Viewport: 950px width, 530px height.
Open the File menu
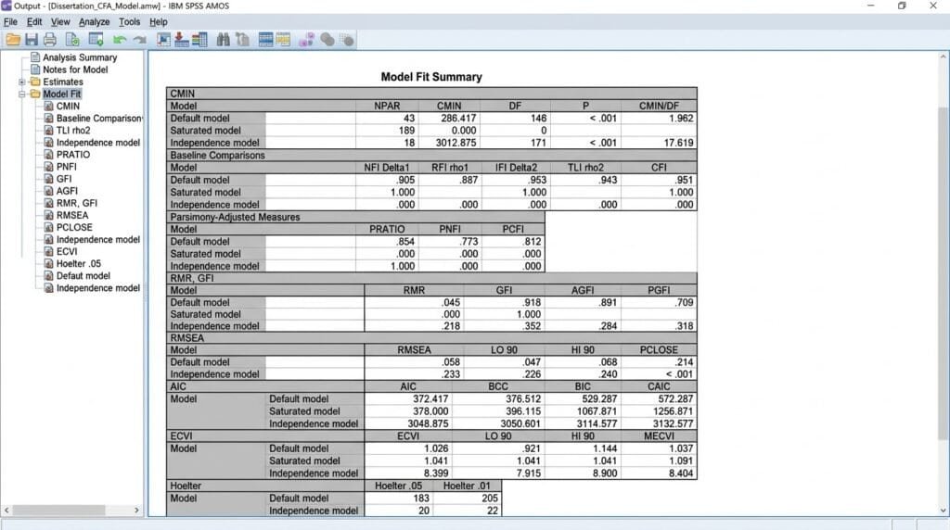pos(10,22)
